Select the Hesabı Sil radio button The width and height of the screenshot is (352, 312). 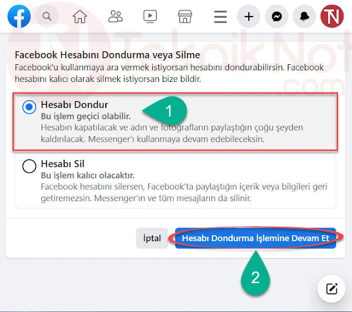[x=29, y=166]
